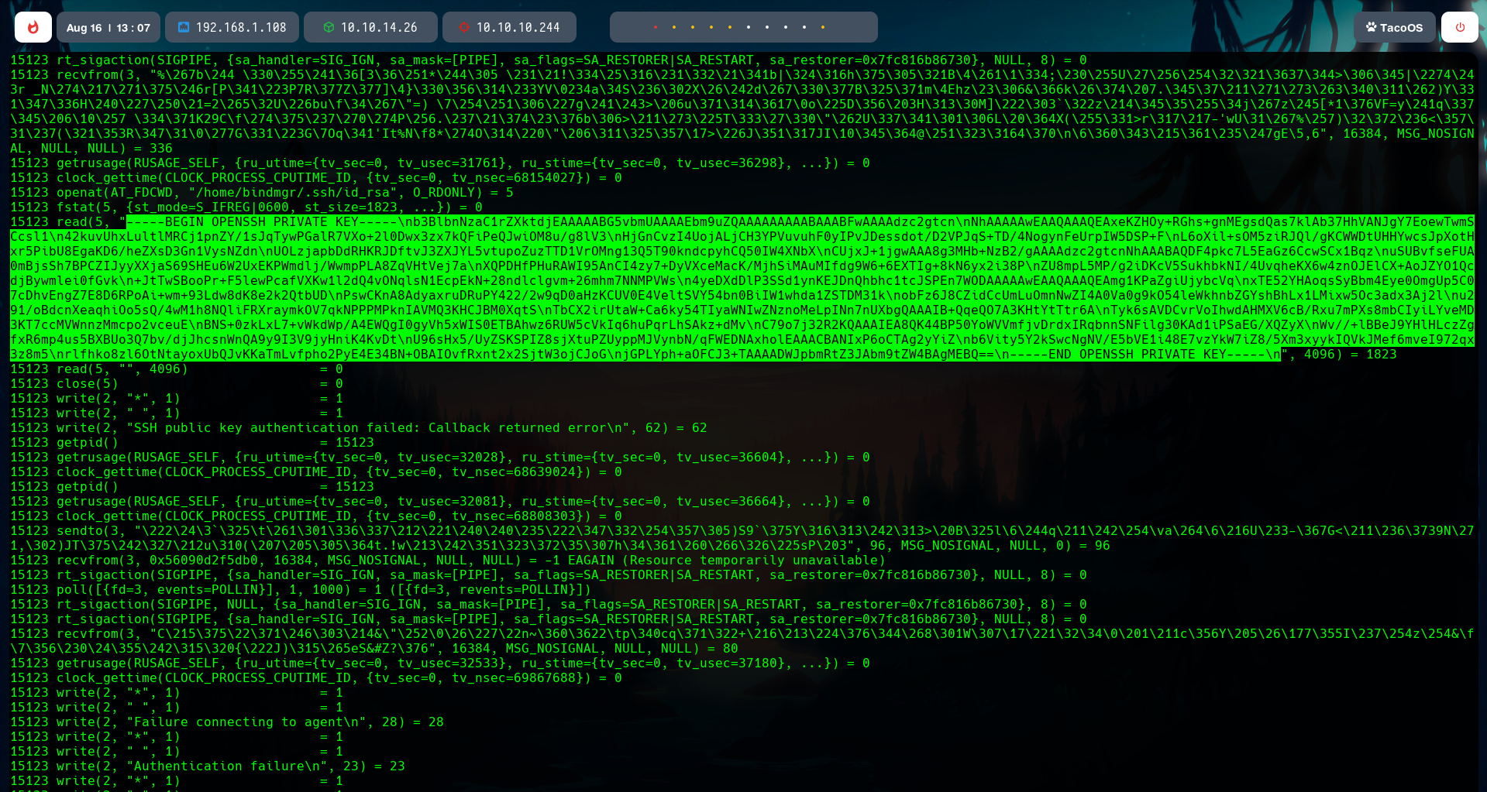Switch to the second workspace dot
The height and width of the screenshot is (792, 1487).
[674, 28]
